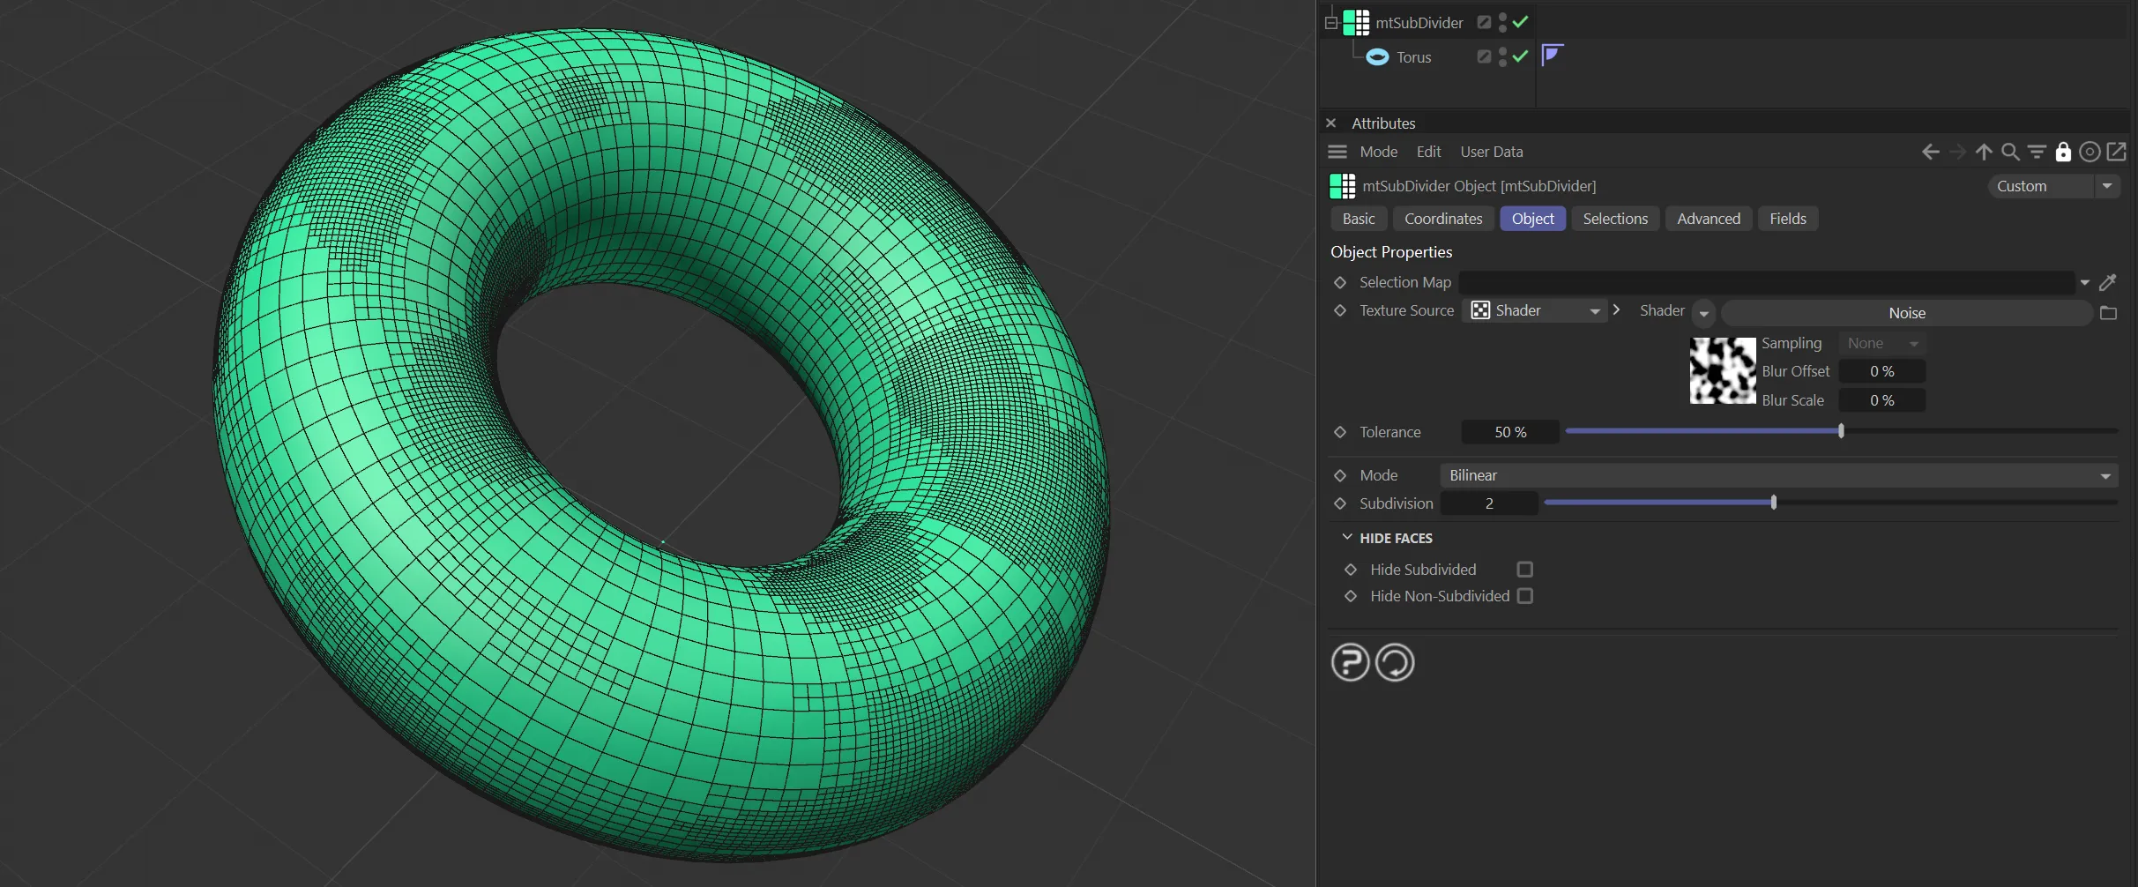Click the search magnifier icon in Attributes
Image resolution: width=2138 pixels, height=887 pixels.
tap(2010, 152)
